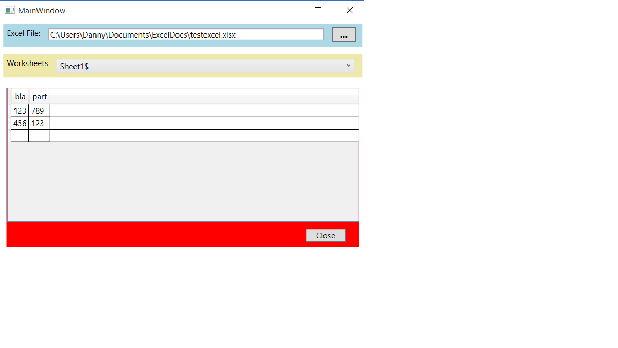Sort by the 'bla' column header

pyautogui.click(x=20, y=97)
